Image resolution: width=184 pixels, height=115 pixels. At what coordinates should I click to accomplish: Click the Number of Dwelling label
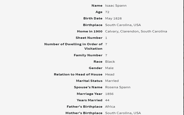[73, 46]
